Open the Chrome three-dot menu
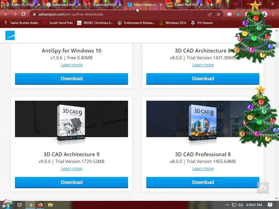Image resolution: width=279 pixels, height=209 pixels. tap(273, 14)
